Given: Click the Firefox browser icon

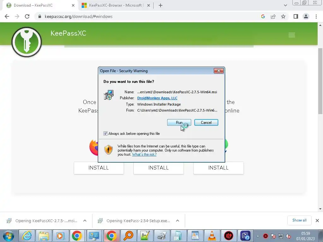Looking at the screenshot, I should coord(94,147).
